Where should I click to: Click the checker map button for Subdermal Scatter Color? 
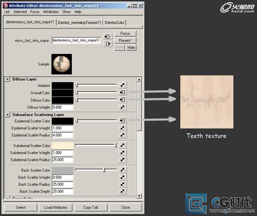[122, 145]
